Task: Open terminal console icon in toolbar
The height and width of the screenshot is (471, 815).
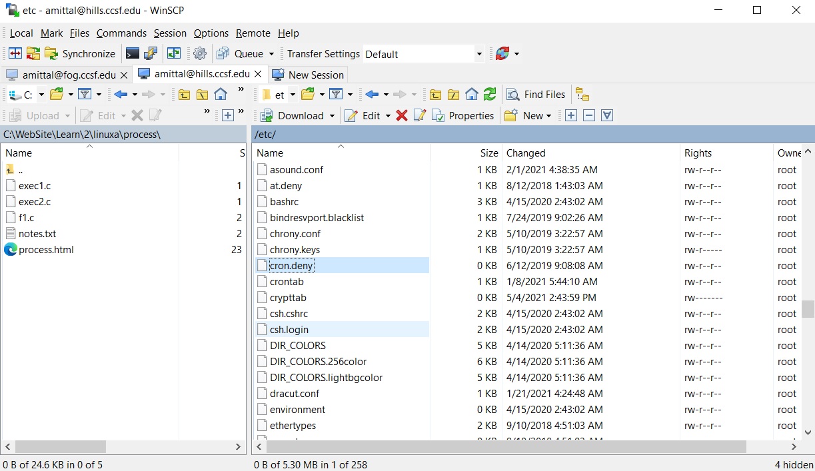Action: [133, 54]
